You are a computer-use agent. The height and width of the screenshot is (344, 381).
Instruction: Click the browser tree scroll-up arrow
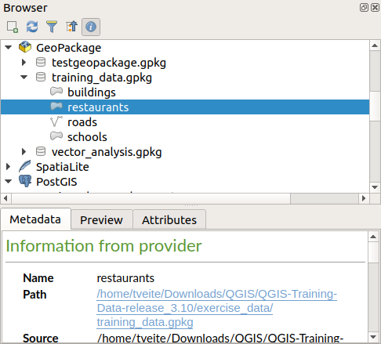[x=375, y=45]
